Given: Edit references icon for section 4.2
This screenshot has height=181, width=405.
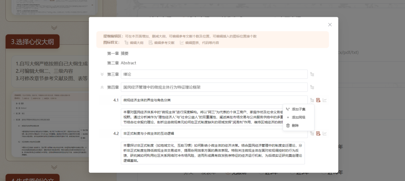Looking at the screenshot, I should [x=318, y=134].
